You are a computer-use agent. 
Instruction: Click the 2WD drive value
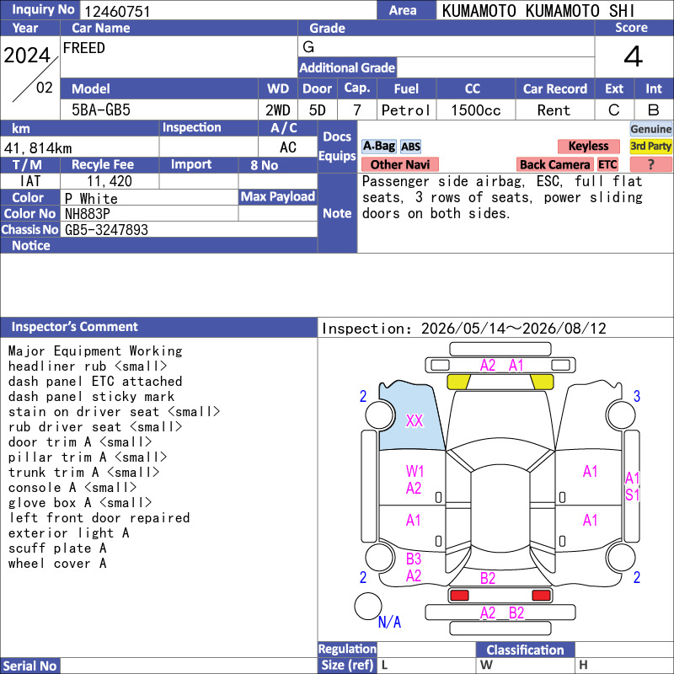click(x=278, y=110)
